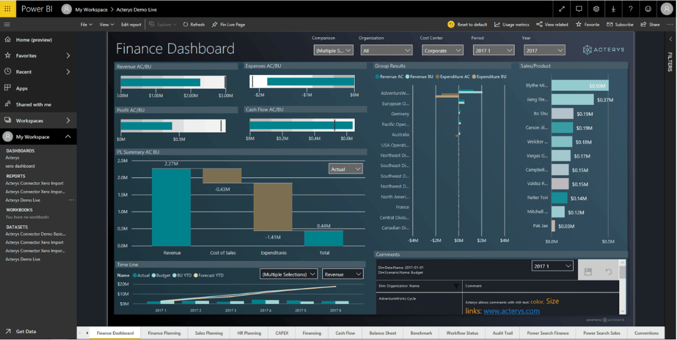Open Comments period 2017 1 dropdown

click(553, 266)
